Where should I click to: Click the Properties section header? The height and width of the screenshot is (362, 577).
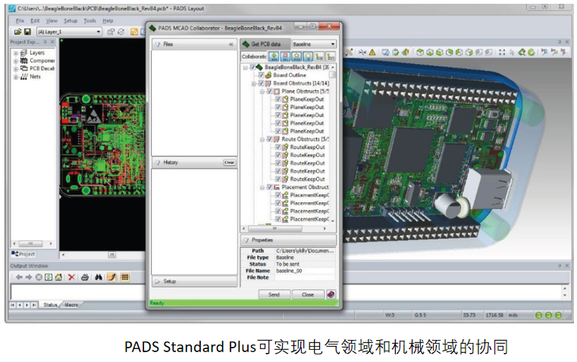tap(288, 240)
